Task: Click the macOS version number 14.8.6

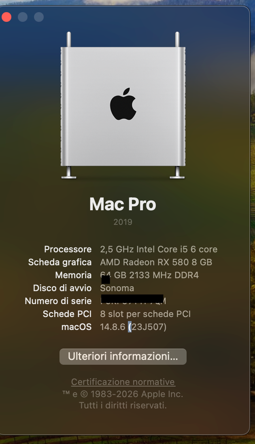Action: tap(113, 327)
